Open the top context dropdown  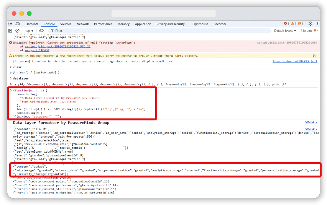pyautogui.click(x=29, y=31)
